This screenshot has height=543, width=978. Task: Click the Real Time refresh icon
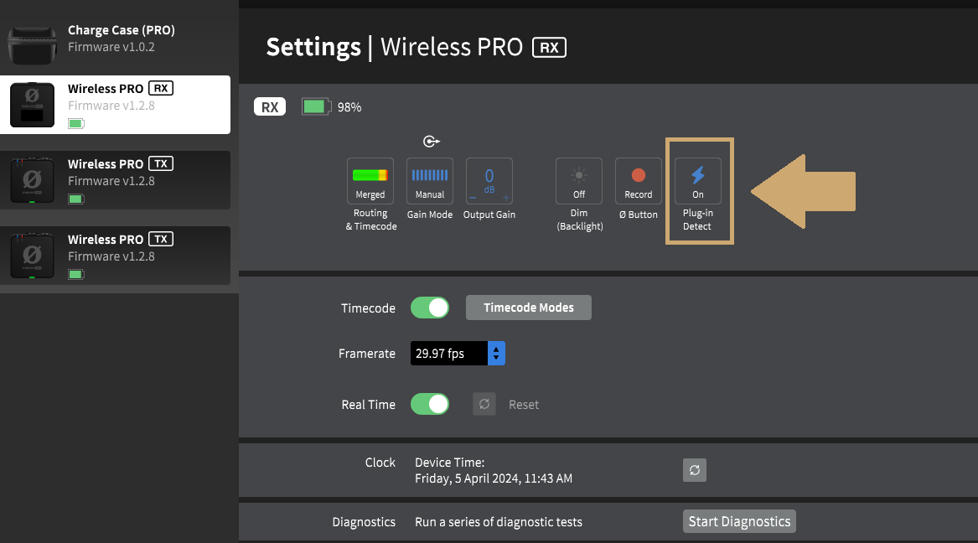pos(484,404)
